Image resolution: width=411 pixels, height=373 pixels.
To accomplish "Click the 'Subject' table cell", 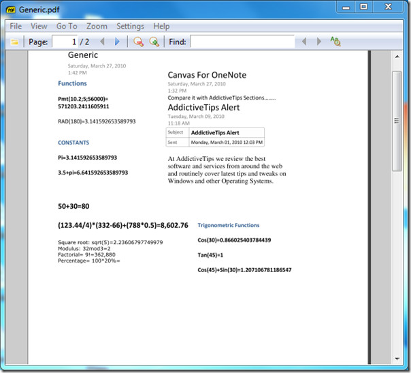I will pyautogui.click(x=178, y=132).
